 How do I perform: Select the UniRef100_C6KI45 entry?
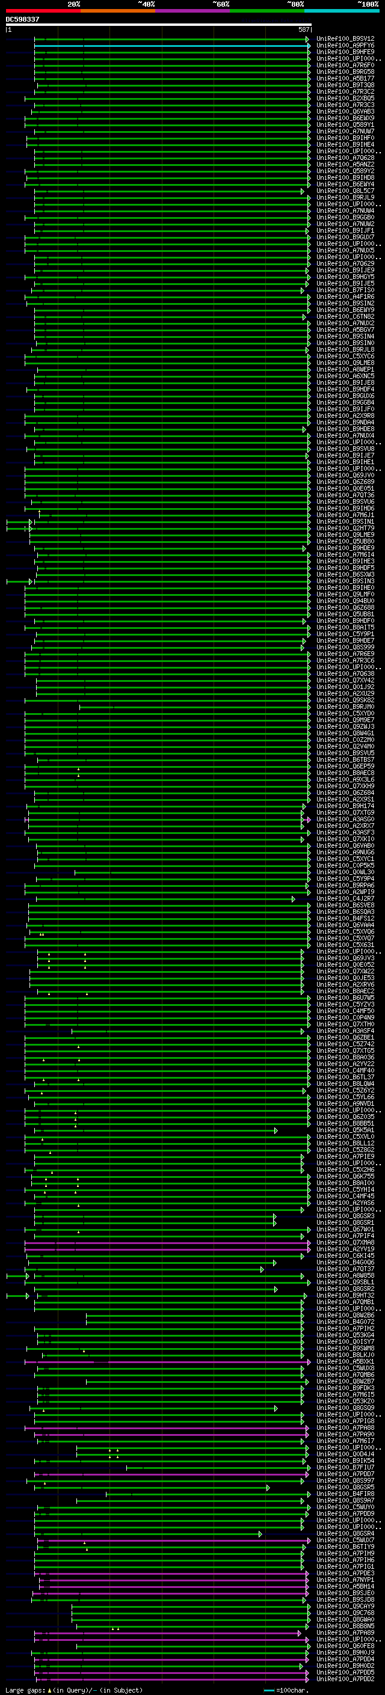click(x=345, y=1255)
